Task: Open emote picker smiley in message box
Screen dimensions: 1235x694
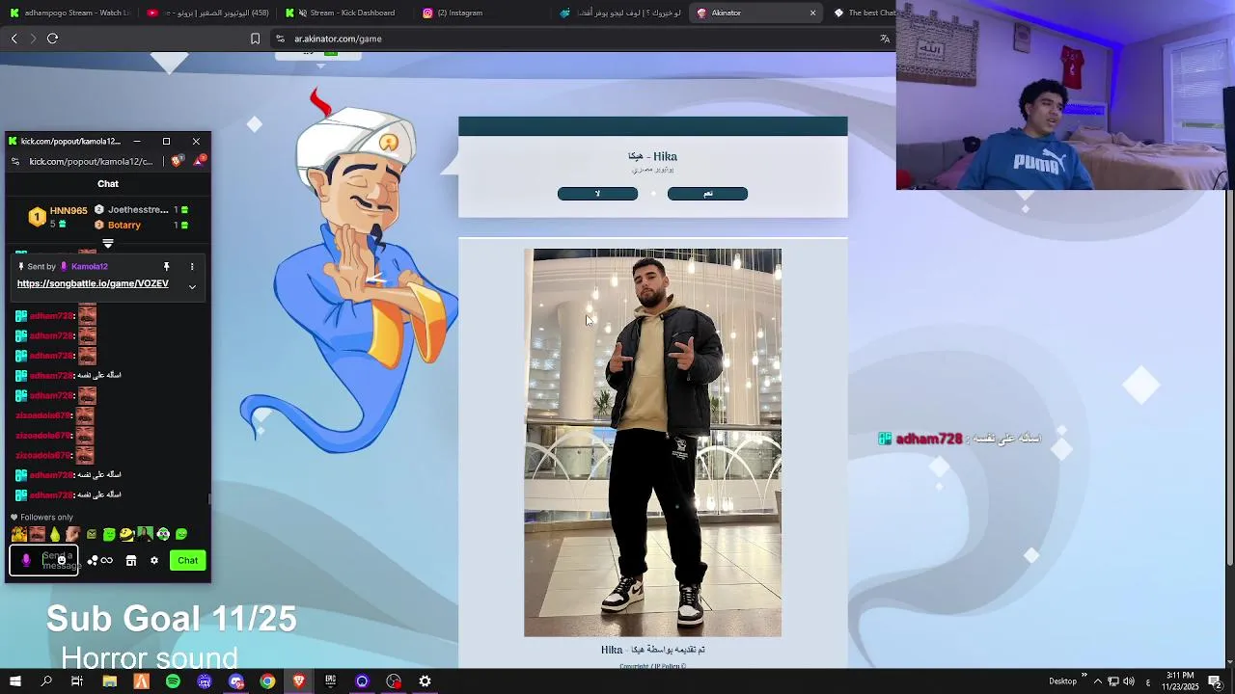Action: pos(62,560)
